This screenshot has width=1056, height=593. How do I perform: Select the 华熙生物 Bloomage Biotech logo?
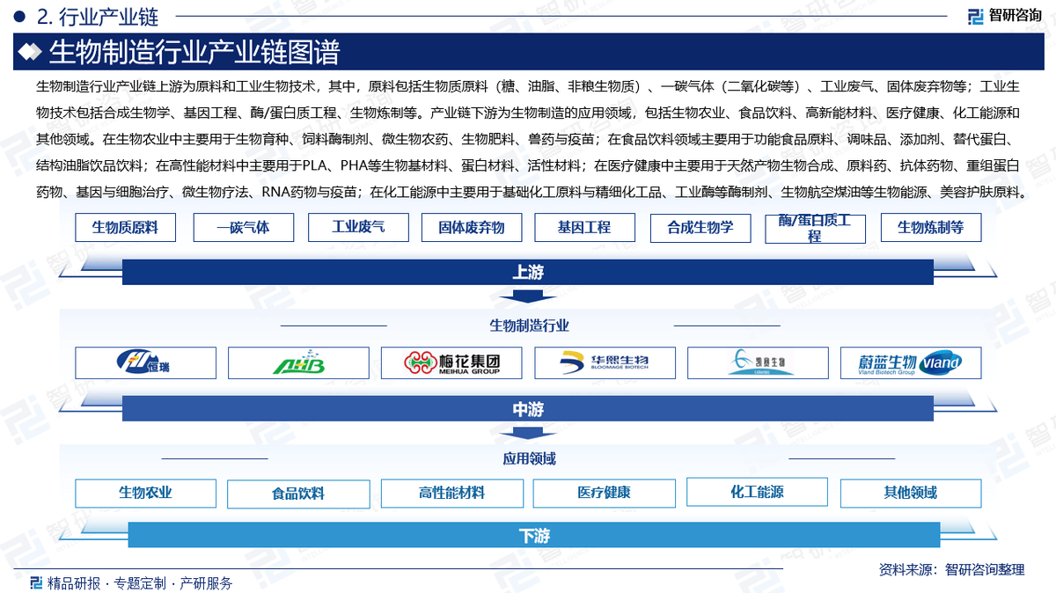pos(605,362)
